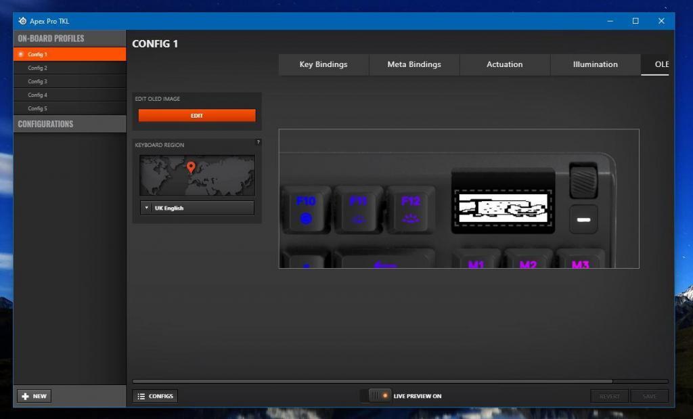Expand the Configurations section header
693x419 pixels.
pyautogui.click(x=69, y=124)
